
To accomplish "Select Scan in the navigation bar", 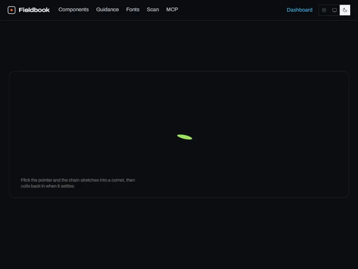I will coord(153,10).
